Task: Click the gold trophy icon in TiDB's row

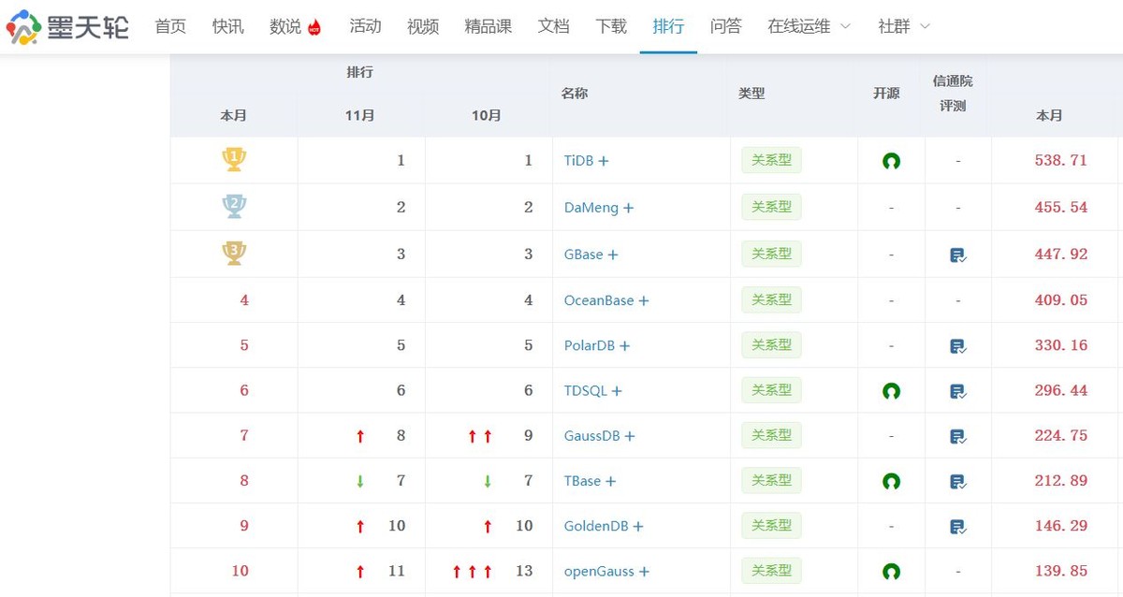Action: pyautogui.click(x=233, y=159)
